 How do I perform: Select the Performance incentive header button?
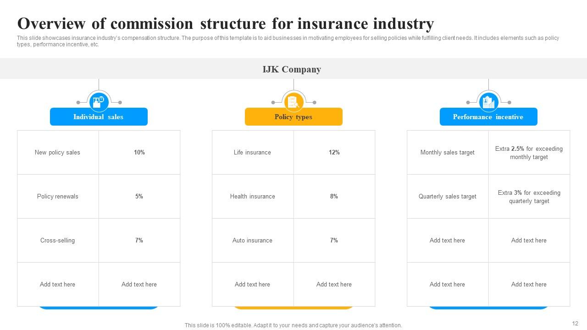488,117
